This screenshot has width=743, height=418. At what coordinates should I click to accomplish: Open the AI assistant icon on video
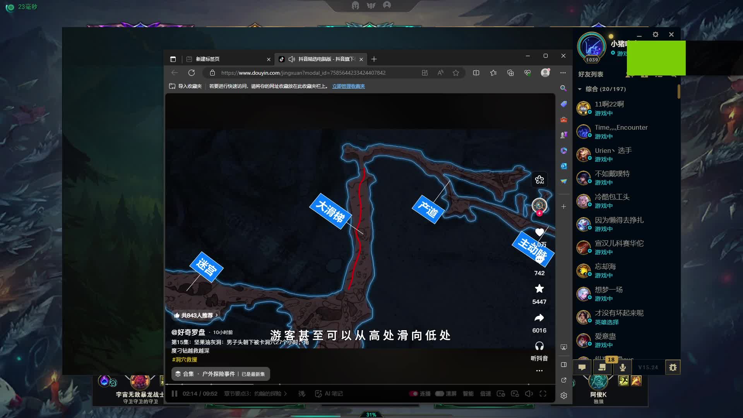point(539,180)
